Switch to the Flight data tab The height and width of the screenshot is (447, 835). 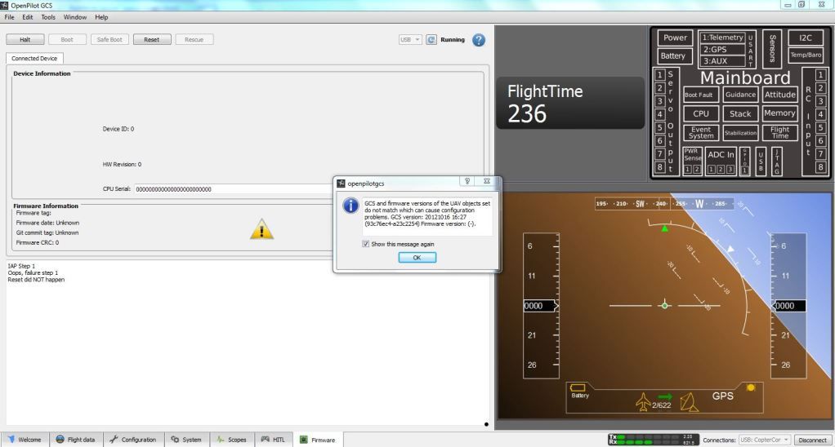tap(76, 440)
